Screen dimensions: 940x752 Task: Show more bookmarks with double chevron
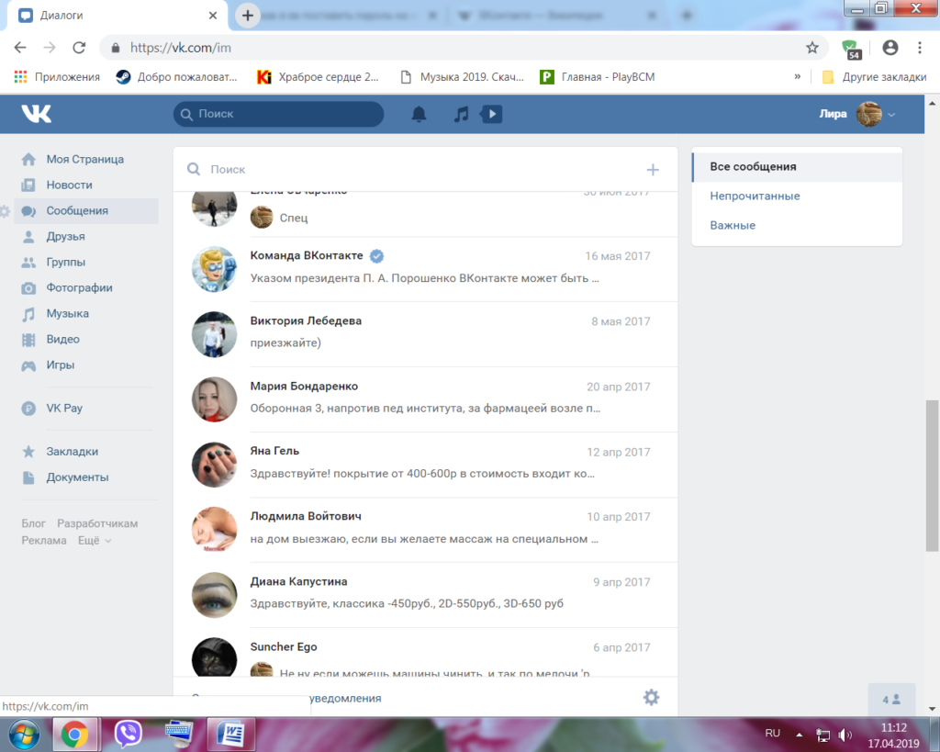798,77
